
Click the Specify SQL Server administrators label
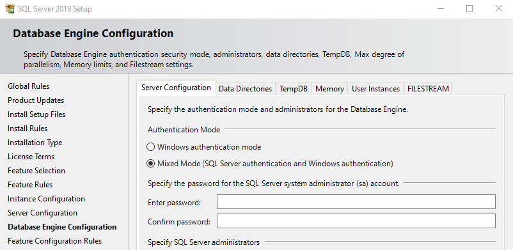(203, 242)
